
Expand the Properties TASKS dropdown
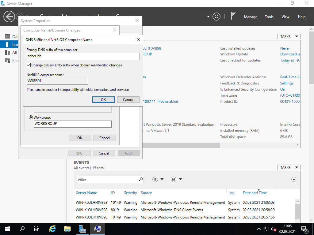pos(289,36)
